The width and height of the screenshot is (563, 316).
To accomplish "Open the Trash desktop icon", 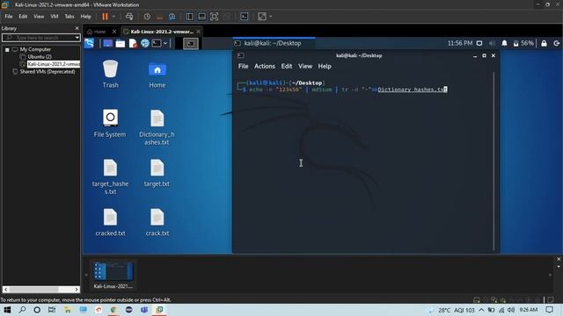I will pyautogui.click(x=110, y=74).
